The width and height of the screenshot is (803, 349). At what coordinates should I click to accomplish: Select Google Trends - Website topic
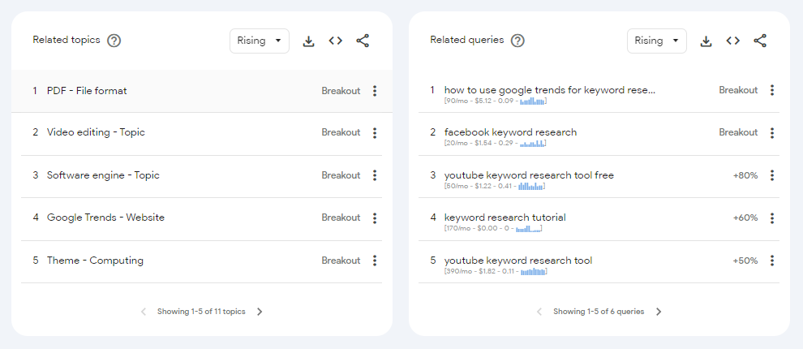pos(105,218)
